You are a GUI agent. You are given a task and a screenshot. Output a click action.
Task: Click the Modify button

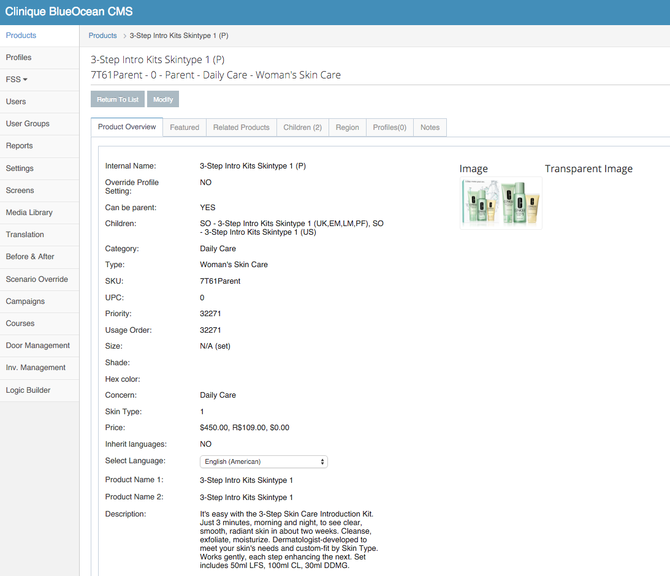coord(163,99)
